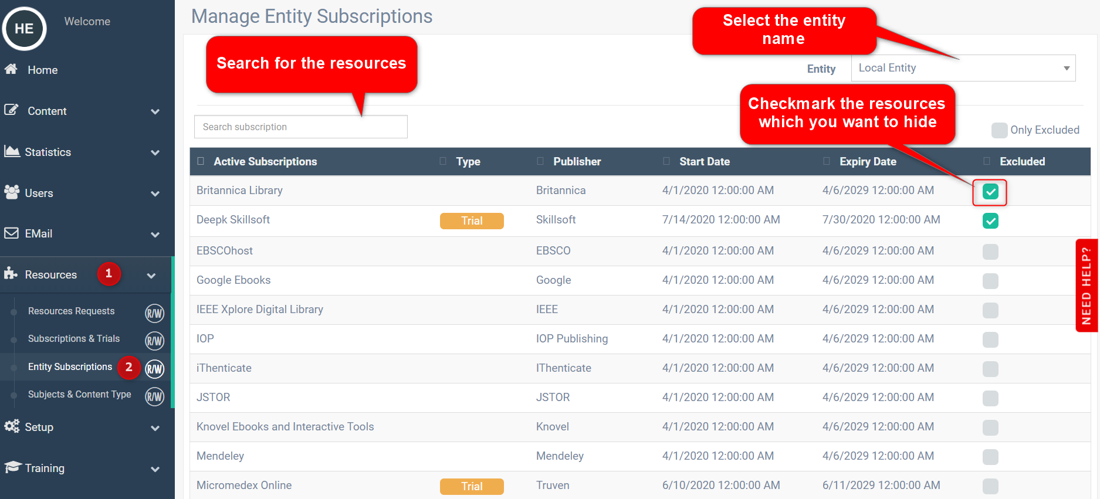This screenshot has width=1100, height=499.
Task: Sort by Excluded column icon
Action: [987, 161]
